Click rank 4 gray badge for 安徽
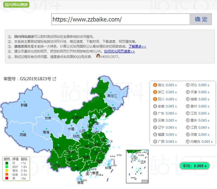The height and width of the screenshot is (189, 217). 155,106
